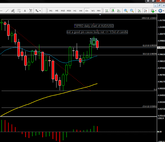
Task: Switch chart to Bar Chart mode
Action: coord(107,11)
